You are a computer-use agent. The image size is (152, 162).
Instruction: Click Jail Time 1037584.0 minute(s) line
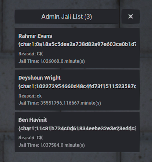tap(52, 145)
